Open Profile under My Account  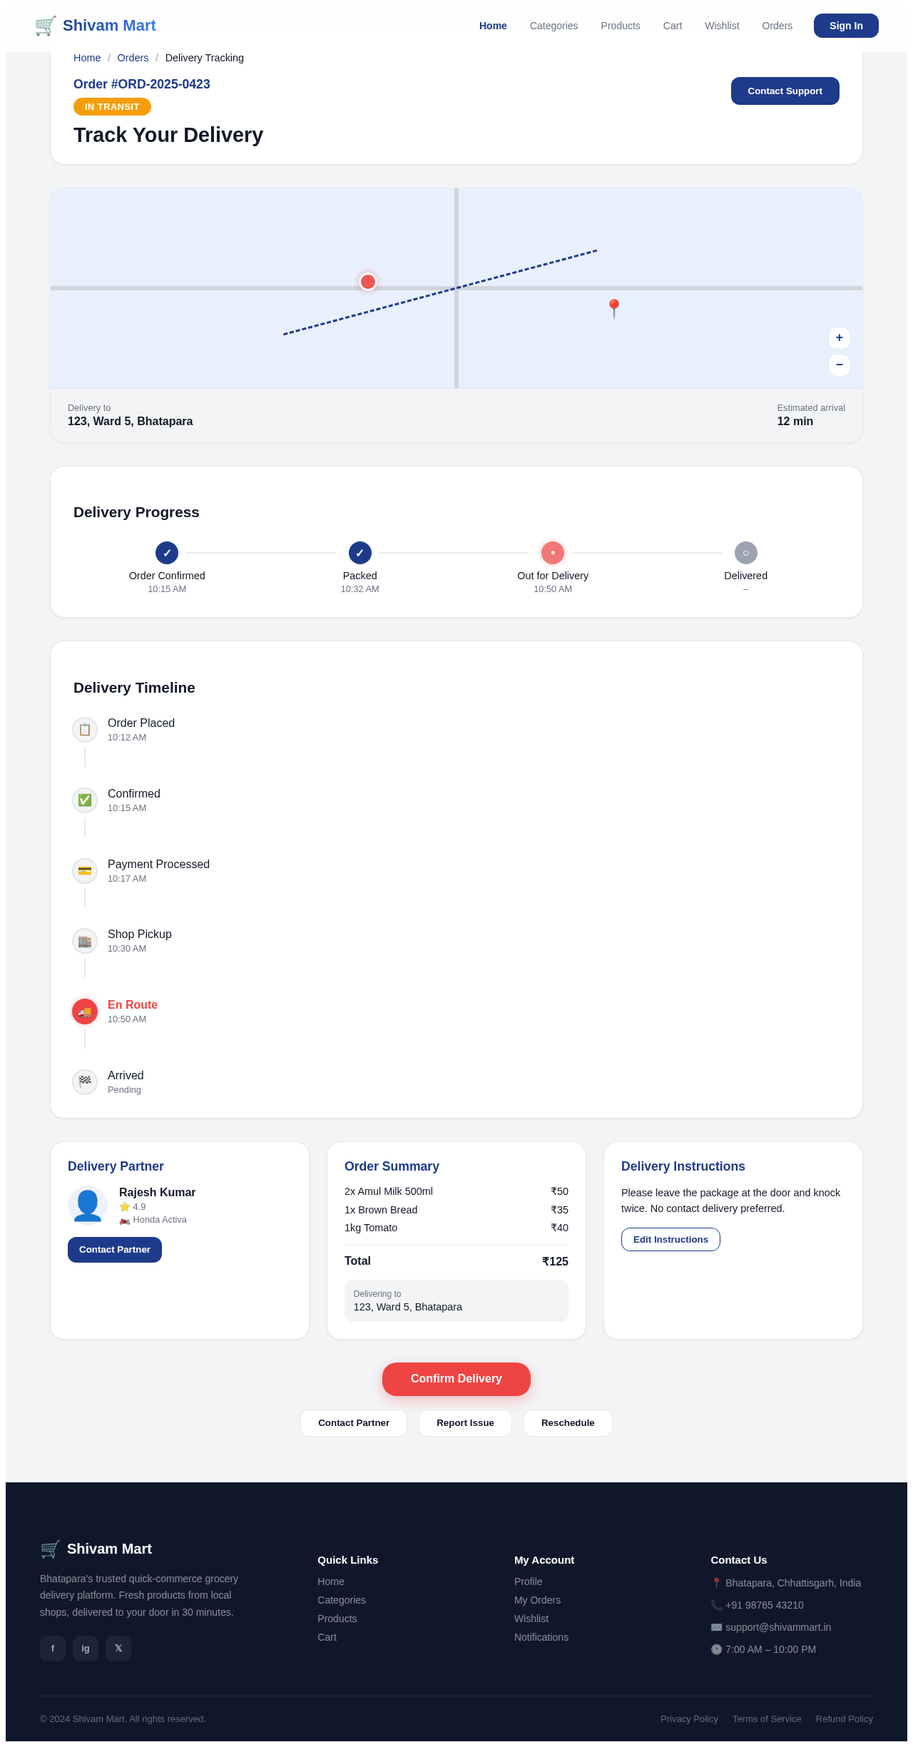click(529, 1582)
